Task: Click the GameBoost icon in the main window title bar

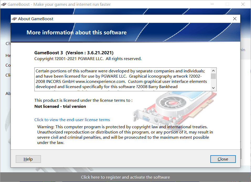Action: [4, 4]
